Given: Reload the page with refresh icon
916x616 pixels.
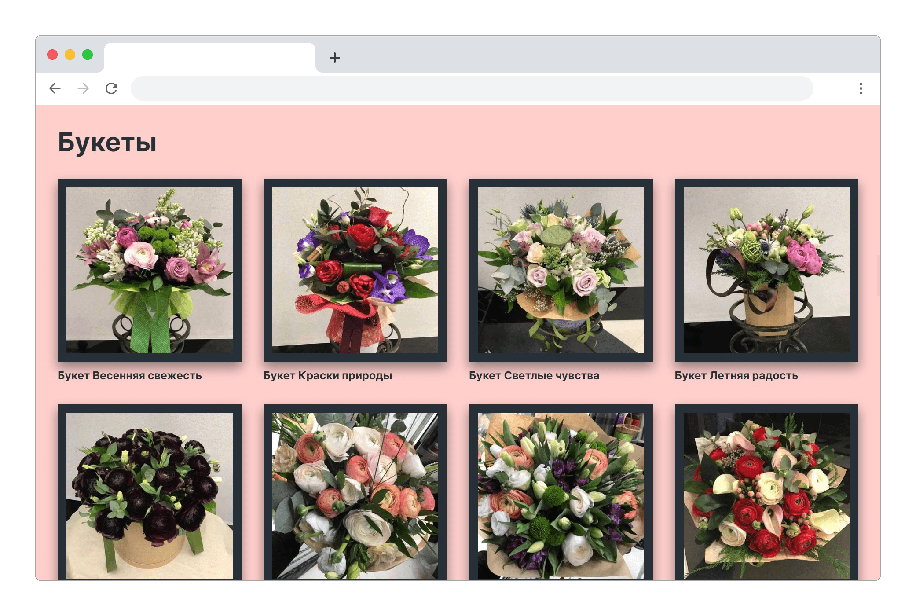Looking at the screenshot, I should 111,88.
